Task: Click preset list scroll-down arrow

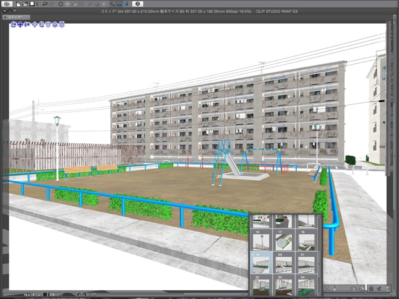Action: [320, 294]
